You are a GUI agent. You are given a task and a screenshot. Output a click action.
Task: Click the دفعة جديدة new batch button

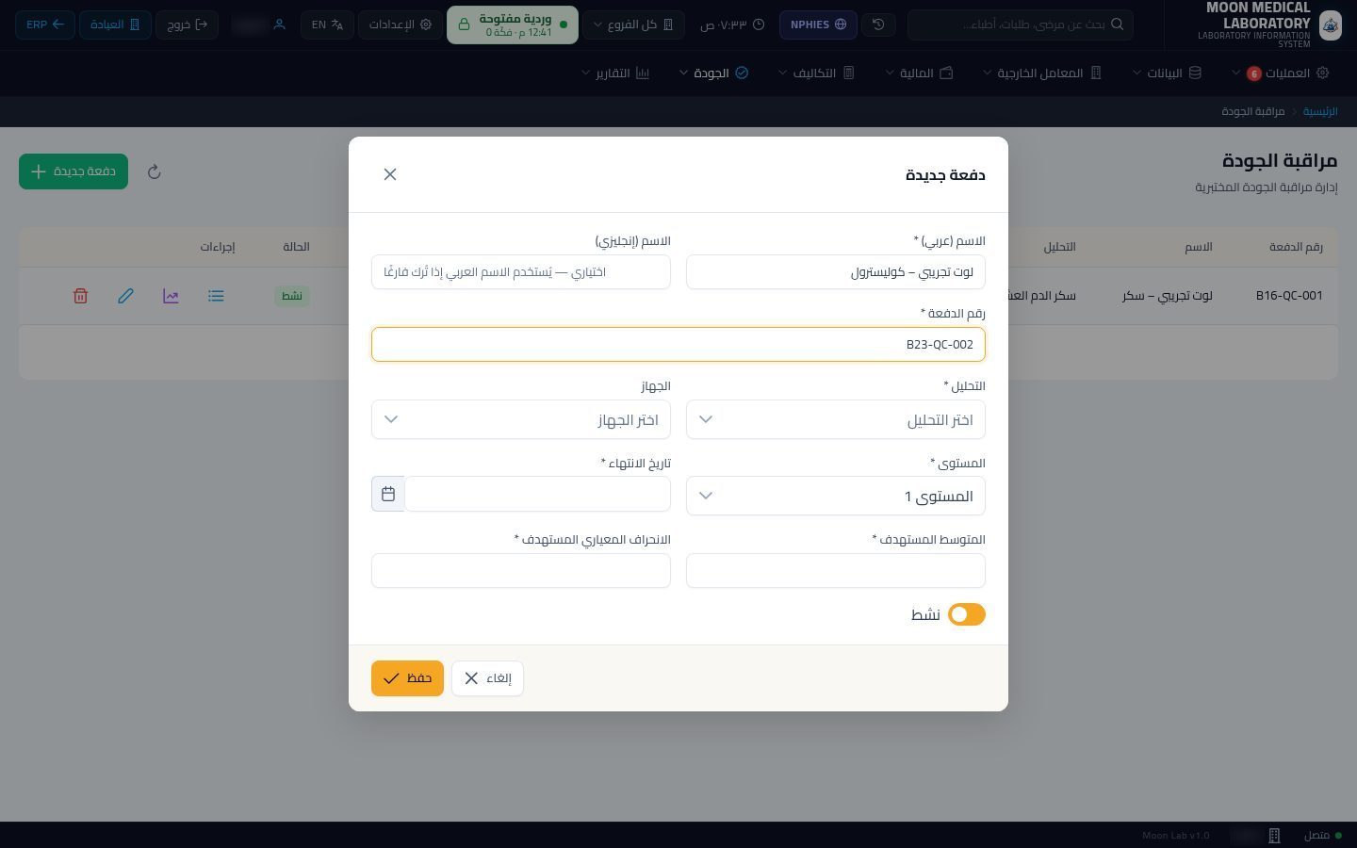point(74,171)
